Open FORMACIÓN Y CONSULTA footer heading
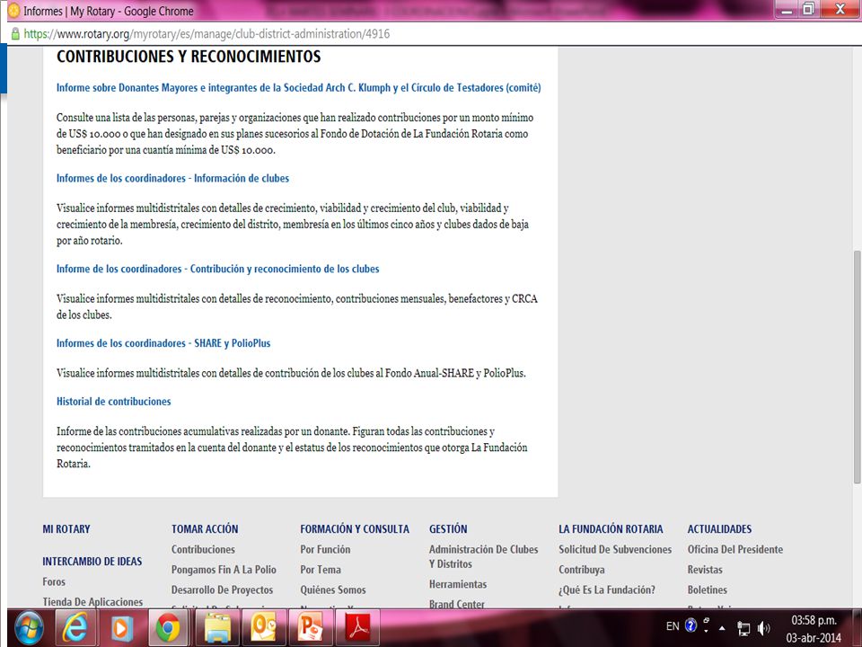This screenshot has height=647, width=862. pyautogui.click(x=355, y=529)
